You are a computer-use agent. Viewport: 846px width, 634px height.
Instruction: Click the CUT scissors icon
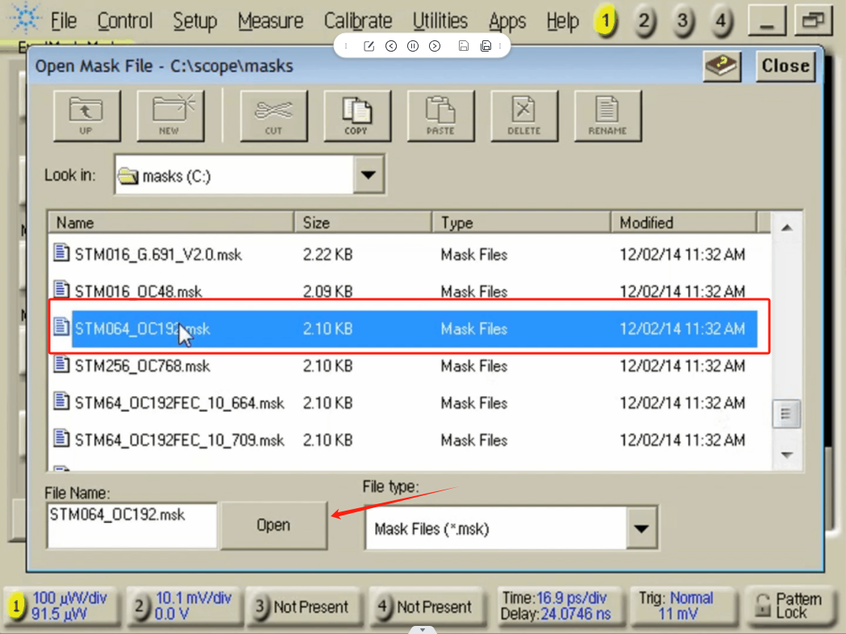point(273,115)
